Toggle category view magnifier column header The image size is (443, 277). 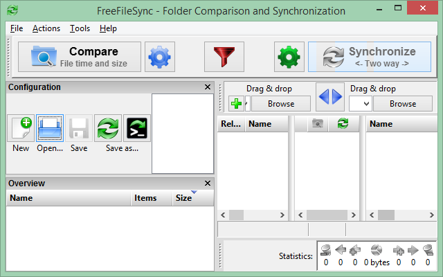(318, 123)
